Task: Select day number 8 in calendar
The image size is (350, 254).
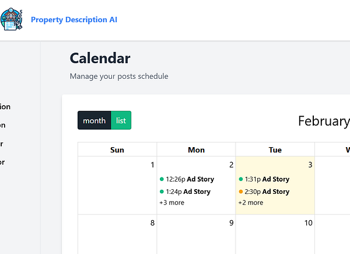Action: (152, 222)
